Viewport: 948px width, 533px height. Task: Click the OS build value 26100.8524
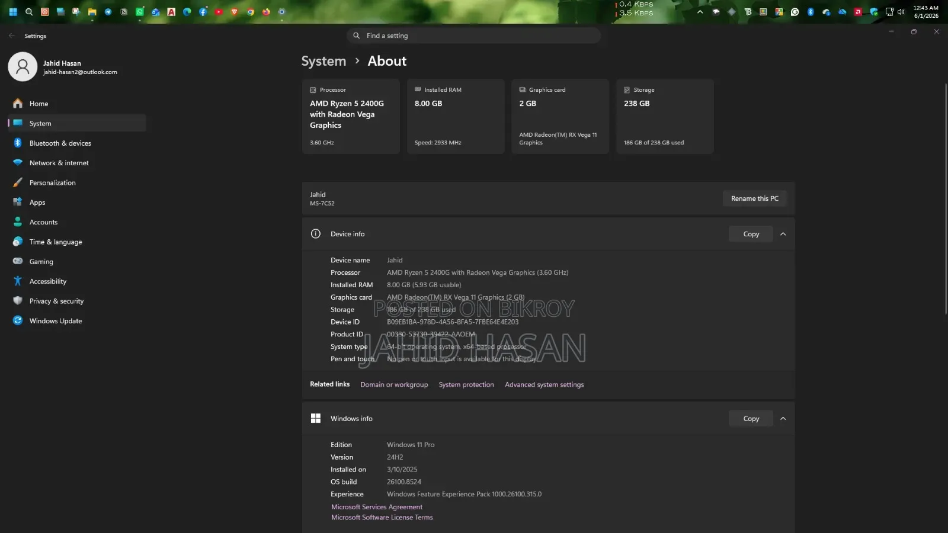point(404,482)
